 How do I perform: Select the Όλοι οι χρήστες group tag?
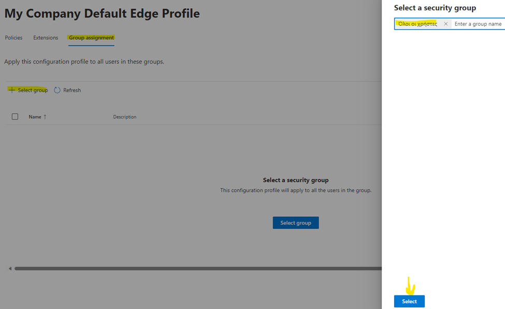pyautogui.click(x=417, y=24)
